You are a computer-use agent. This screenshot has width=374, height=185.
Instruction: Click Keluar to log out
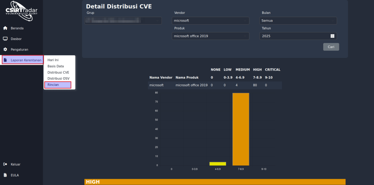pos(15,164)
